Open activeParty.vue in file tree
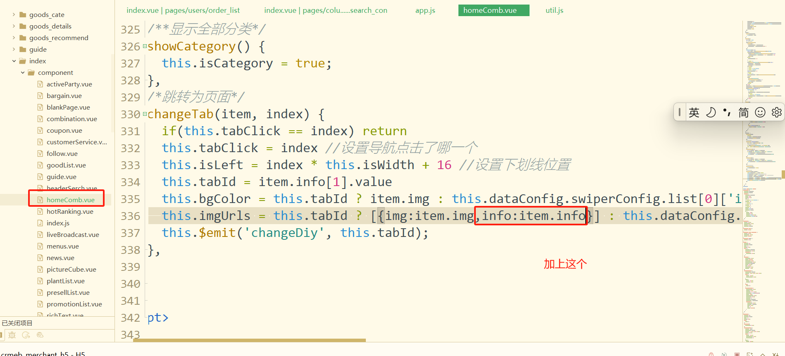This screenshot has height=356, width=785. pos(69,84)
